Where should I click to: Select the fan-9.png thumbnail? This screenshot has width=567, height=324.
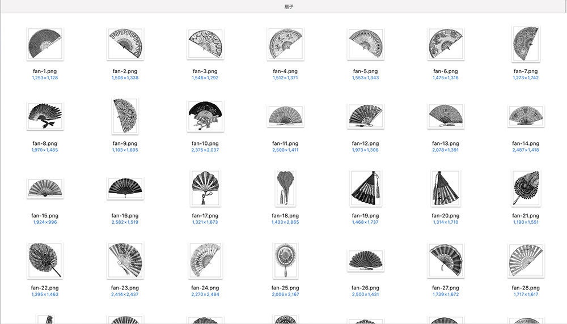[x=125, y=116]
